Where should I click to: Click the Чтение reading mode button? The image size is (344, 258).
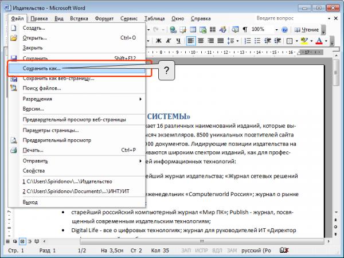pos(307,30)
